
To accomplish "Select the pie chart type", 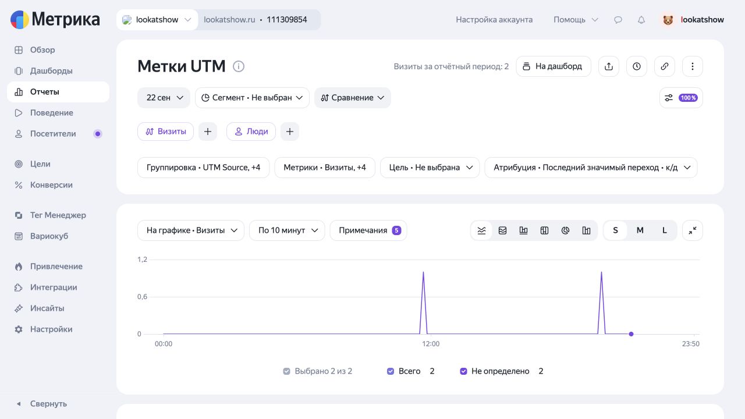I will [565, 230].
